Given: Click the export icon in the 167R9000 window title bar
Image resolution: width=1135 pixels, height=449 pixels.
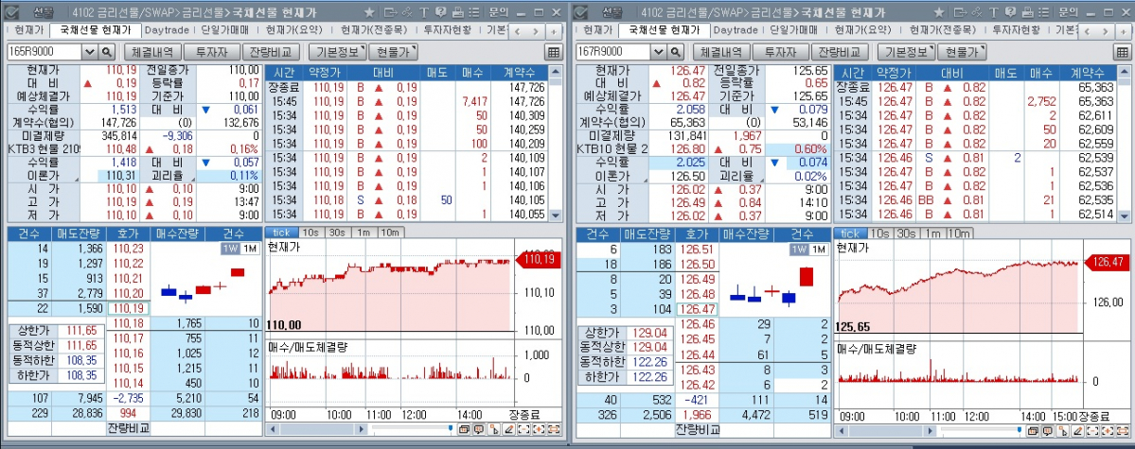Looking at the screenshot, I should (960, 12).
